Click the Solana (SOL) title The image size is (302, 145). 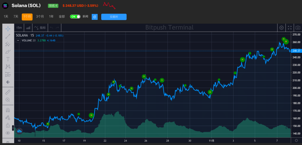26,6
